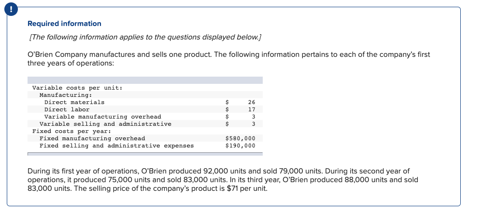Click the gray table header bar
Image resolution: width=482 pixels, height=213 pixels.
(x=145, y=80)
